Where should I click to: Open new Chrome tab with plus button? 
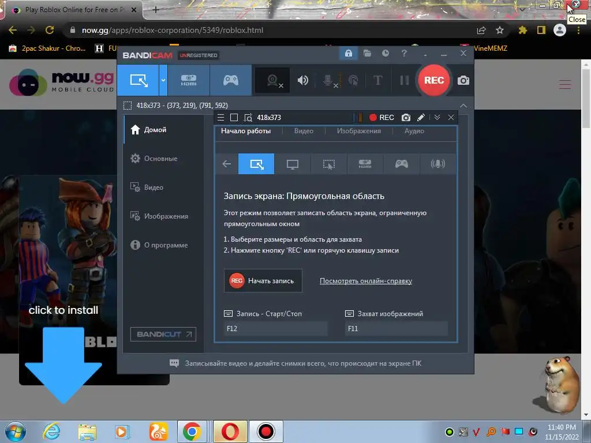point(156,10)
